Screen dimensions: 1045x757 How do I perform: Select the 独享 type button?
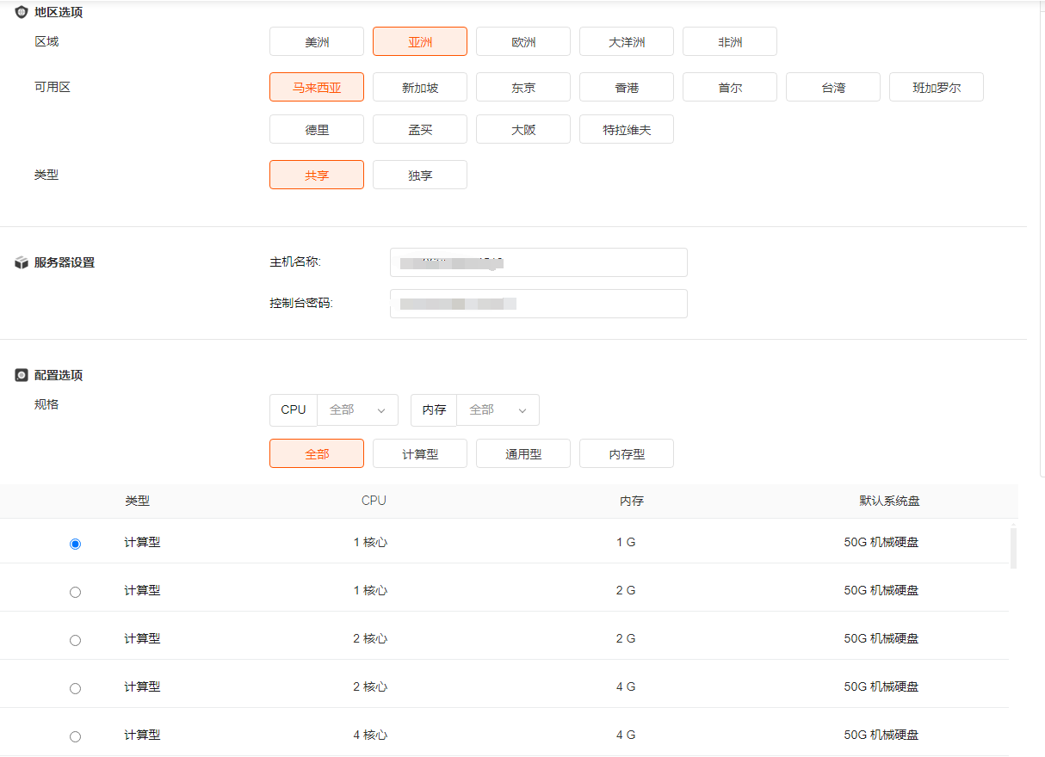pyautogui.click(x=420, y=175)
